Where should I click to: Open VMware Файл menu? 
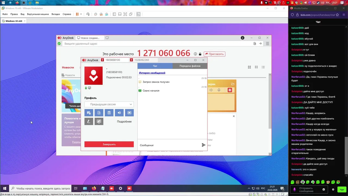pos(5,14)
